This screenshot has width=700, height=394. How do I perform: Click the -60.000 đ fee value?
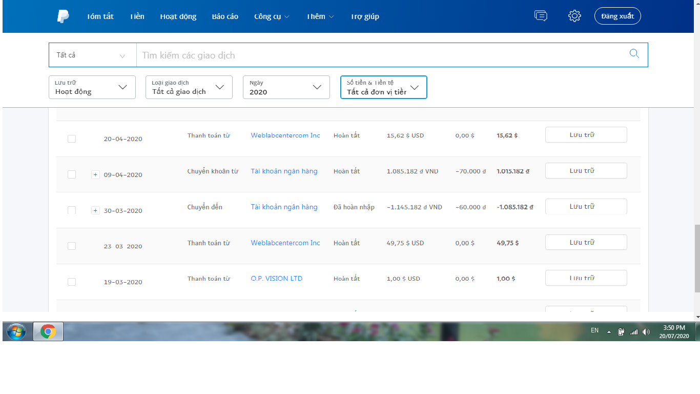point(470,207)
